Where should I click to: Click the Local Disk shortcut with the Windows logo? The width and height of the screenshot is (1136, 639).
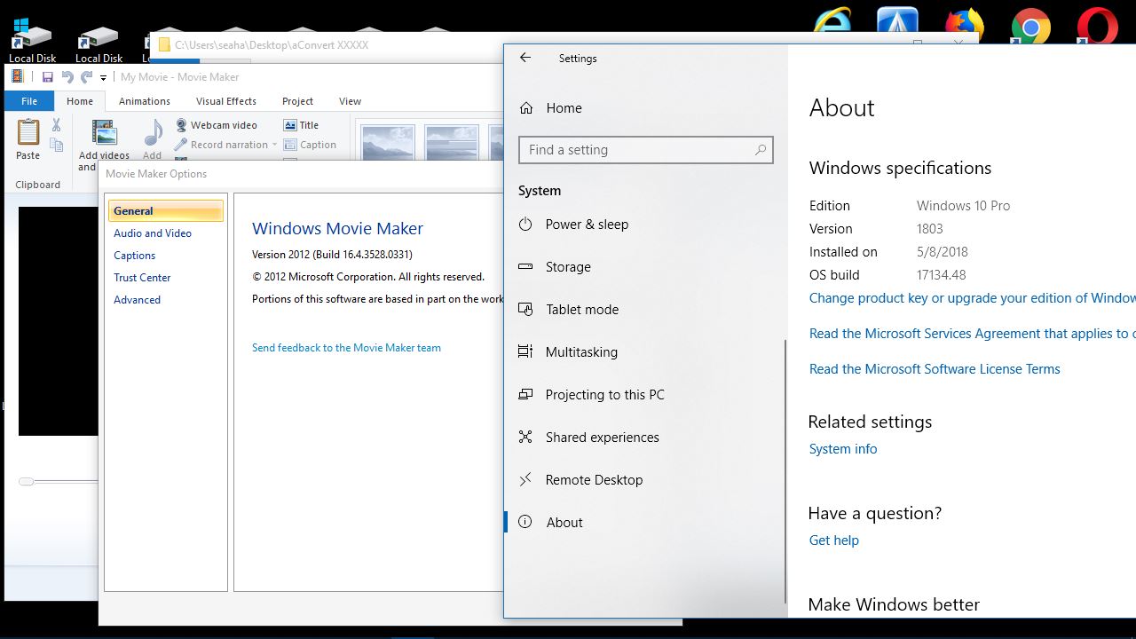pos(32,41)
